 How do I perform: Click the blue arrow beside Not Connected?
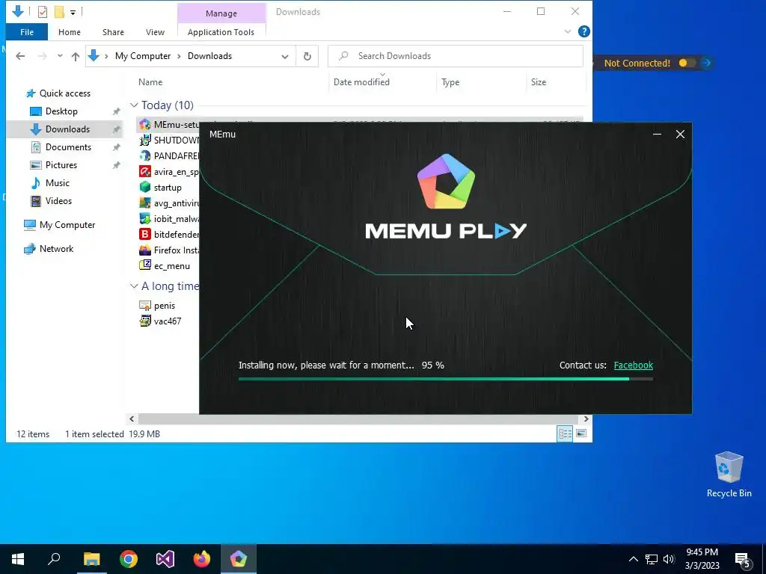coord(706,63)
